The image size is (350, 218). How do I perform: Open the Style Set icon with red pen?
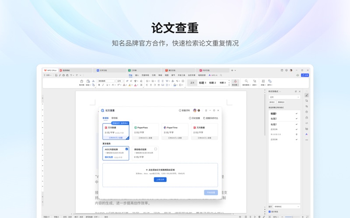(235, 81)
